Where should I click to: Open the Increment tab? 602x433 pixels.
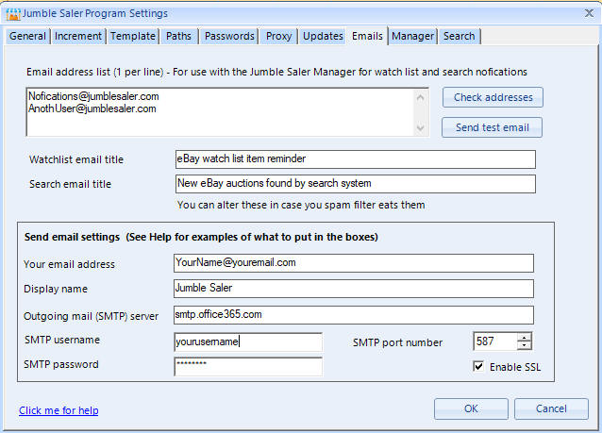(x=78, y=36)
